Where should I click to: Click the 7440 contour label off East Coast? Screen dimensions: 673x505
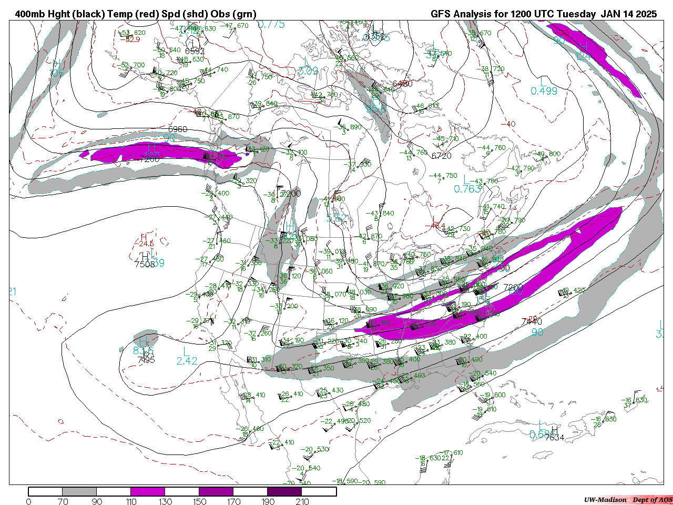(x=531, y=321)
